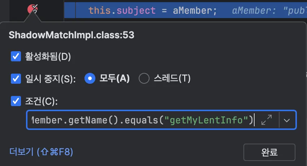Open the condition history dropdown chevron
The image size is (307, 166).
(287, 120)
